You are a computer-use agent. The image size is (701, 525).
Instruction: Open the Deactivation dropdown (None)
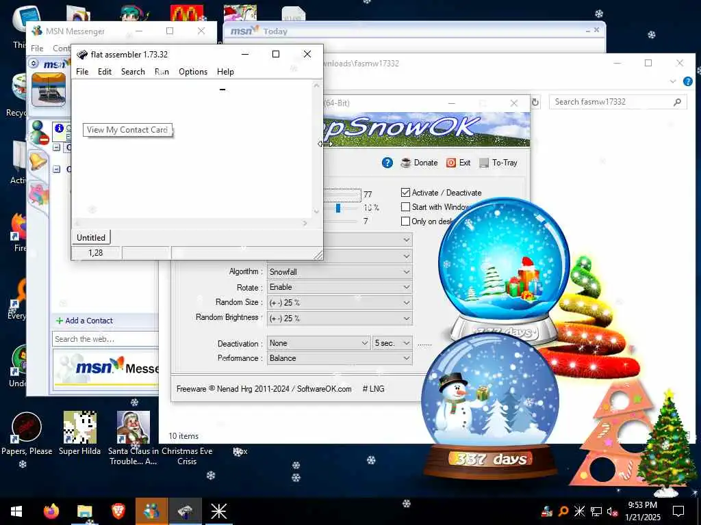(319, 343)
